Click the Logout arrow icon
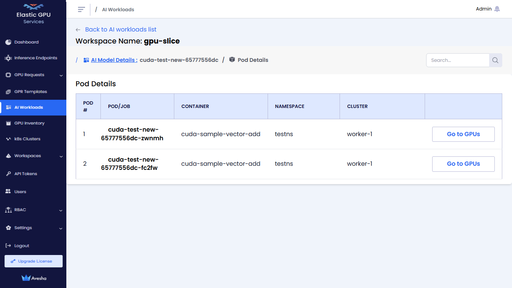Image resolution: width=512 pixels, height=288 pixels. point(8,246)
